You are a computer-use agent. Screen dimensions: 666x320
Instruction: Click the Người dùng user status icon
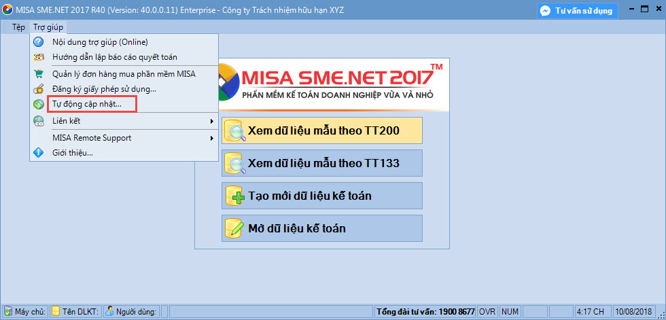[x=109, y=312]
